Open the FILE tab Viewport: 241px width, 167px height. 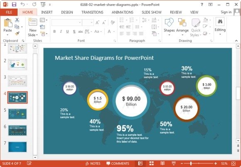tap(9, 12)
